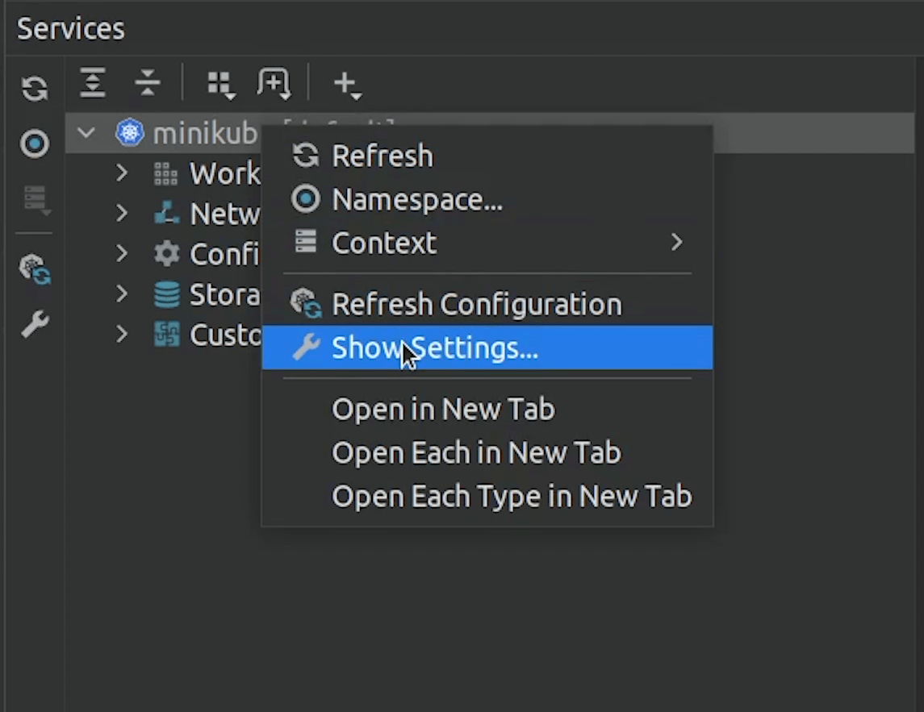This screenshot has width=924, height=712.
Task: Click the Refresh icon in left sidebar
Action: tap(34, 88)
